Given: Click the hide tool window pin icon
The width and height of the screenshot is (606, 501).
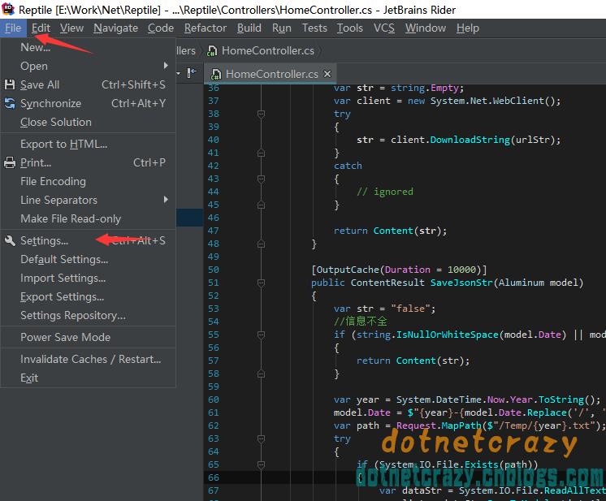Looking at the screenshot, I should click(x=192, y=73).
